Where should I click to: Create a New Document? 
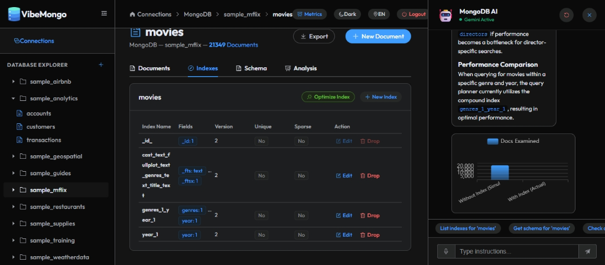378,36
